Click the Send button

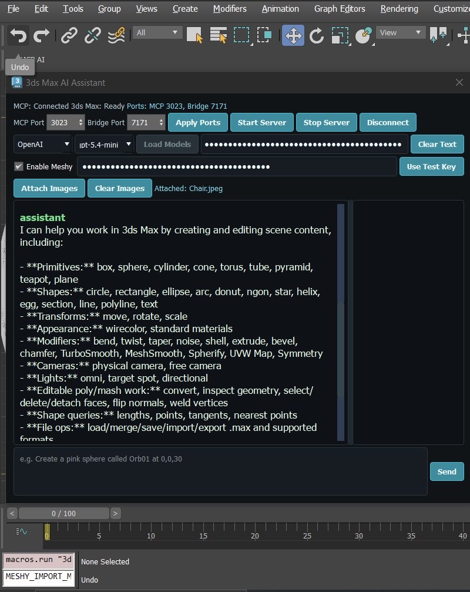click(446, 471)
